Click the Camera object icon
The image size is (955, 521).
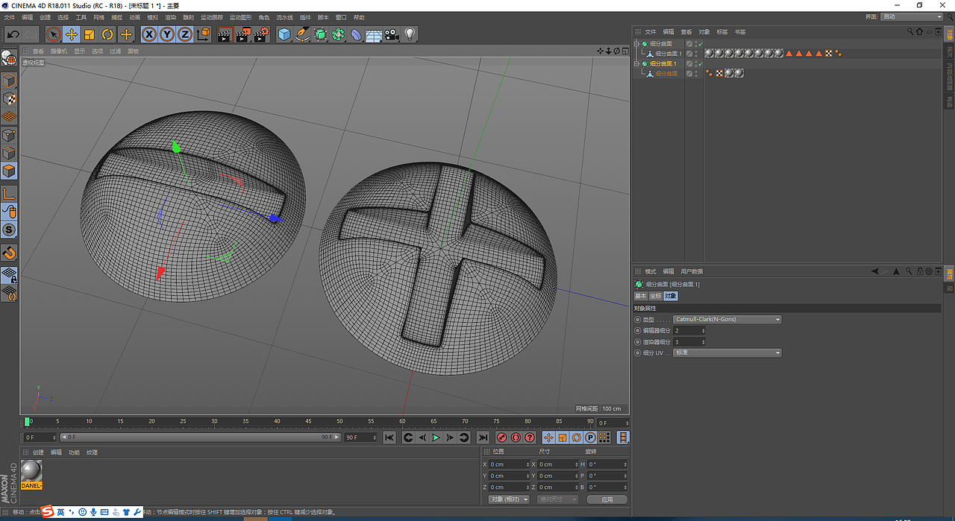coord(392,34)
